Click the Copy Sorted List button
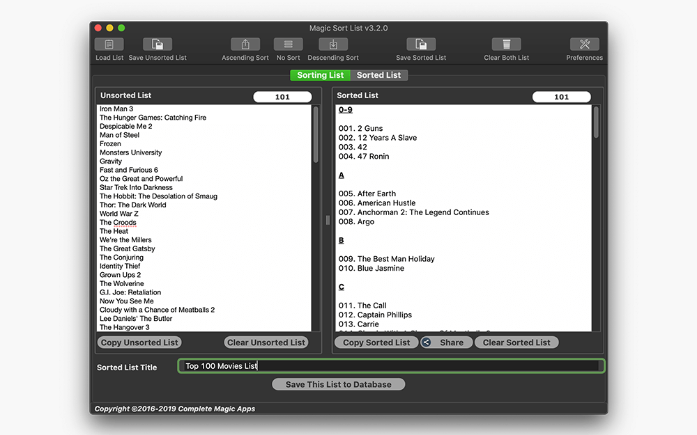Image resolution: width=697 pixels, height=435 pixels. pos(376,342)
